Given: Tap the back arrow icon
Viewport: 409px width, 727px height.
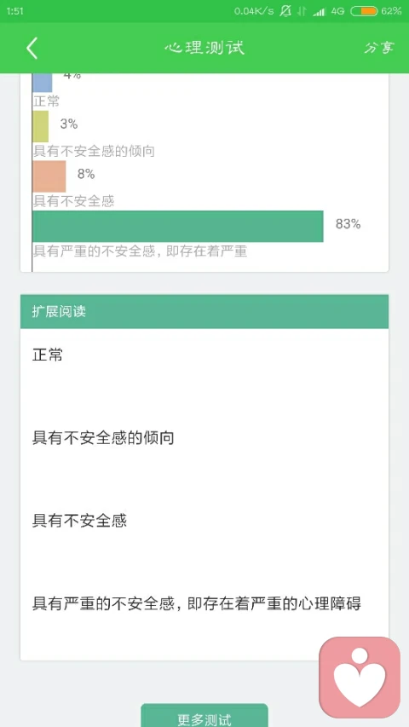Looking at the screenshot, I should coord(32,48).
